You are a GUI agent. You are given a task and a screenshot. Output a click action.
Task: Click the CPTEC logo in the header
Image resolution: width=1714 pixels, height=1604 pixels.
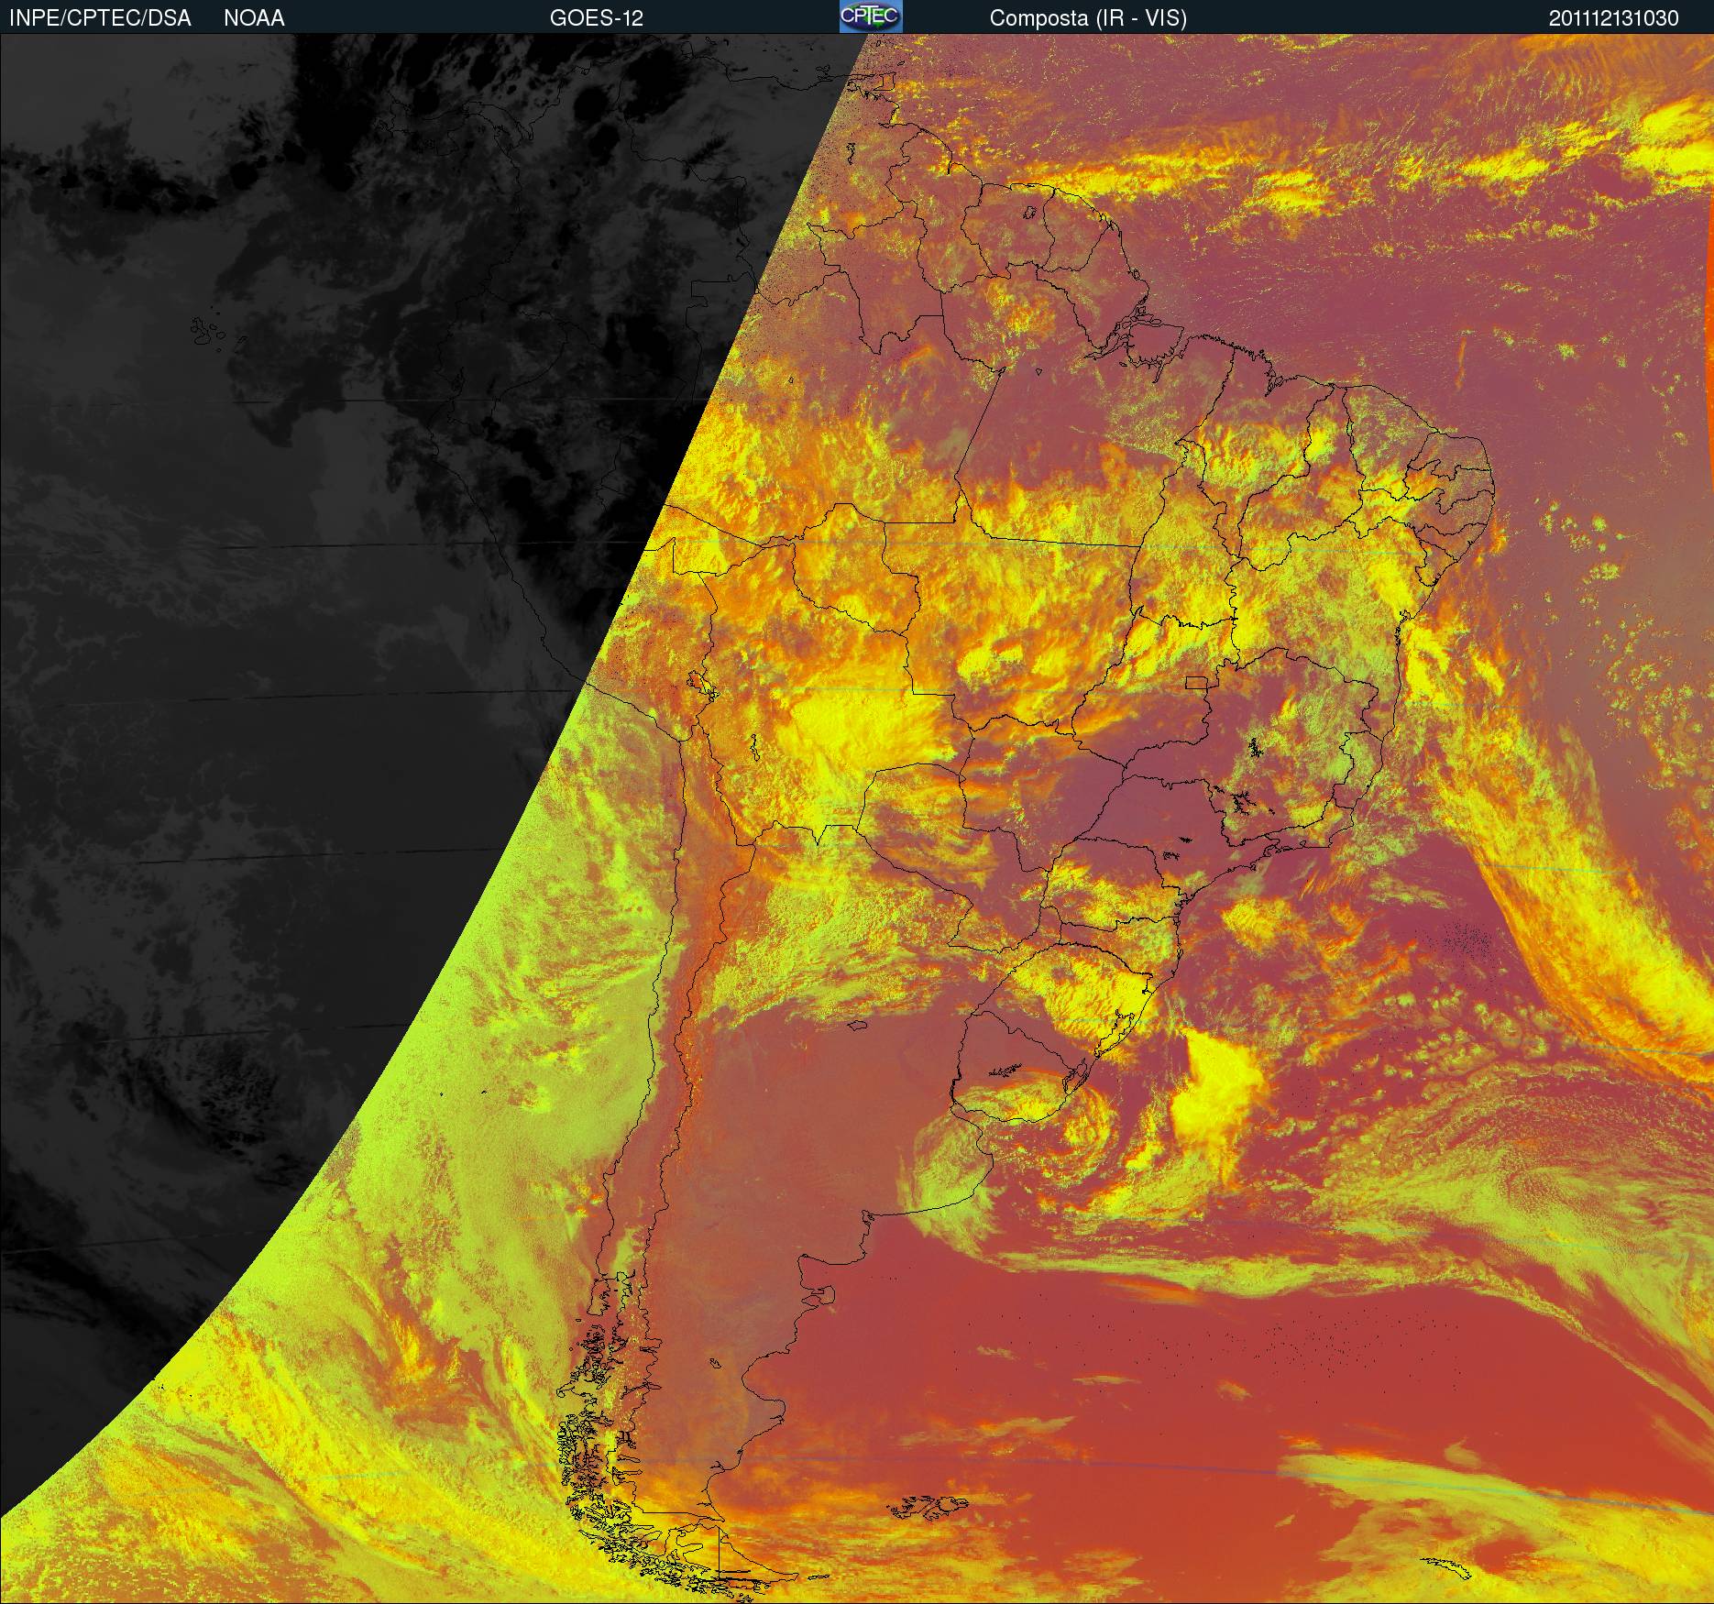(x=871, y=16)
